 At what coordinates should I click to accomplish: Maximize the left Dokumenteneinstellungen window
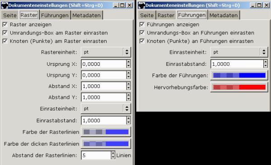coord(122,5)
